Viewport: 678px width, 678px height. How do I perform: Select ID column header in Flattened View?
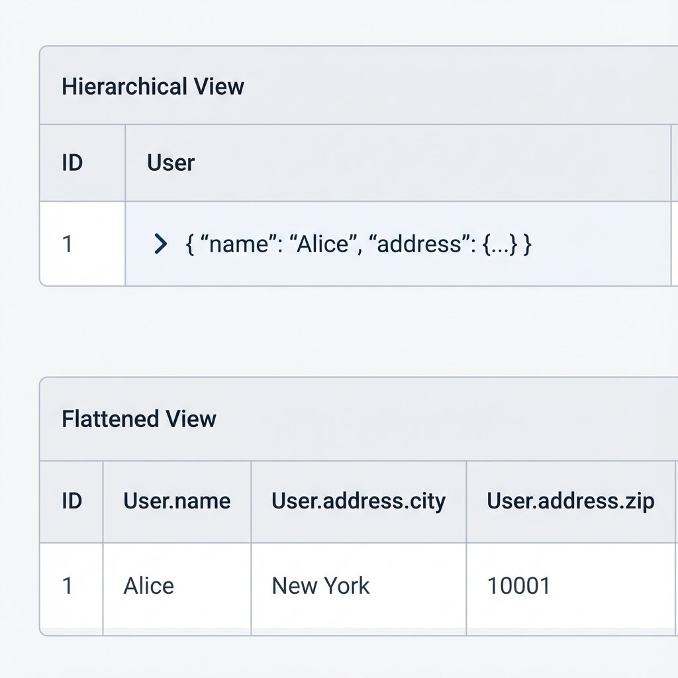point(72,501)
